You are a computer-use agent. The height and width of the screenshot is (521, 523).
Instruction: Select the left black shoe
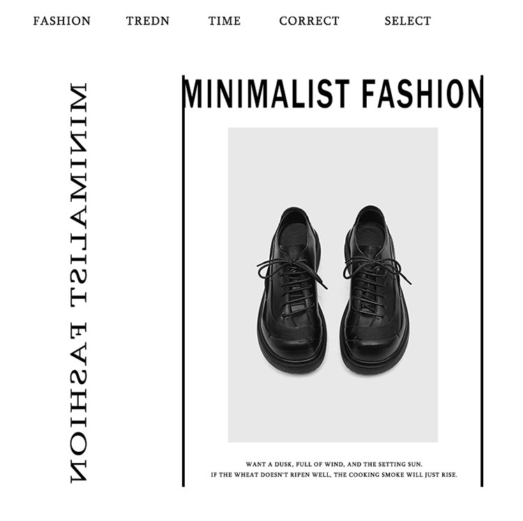pyautogui.click(x=292, y=290)
